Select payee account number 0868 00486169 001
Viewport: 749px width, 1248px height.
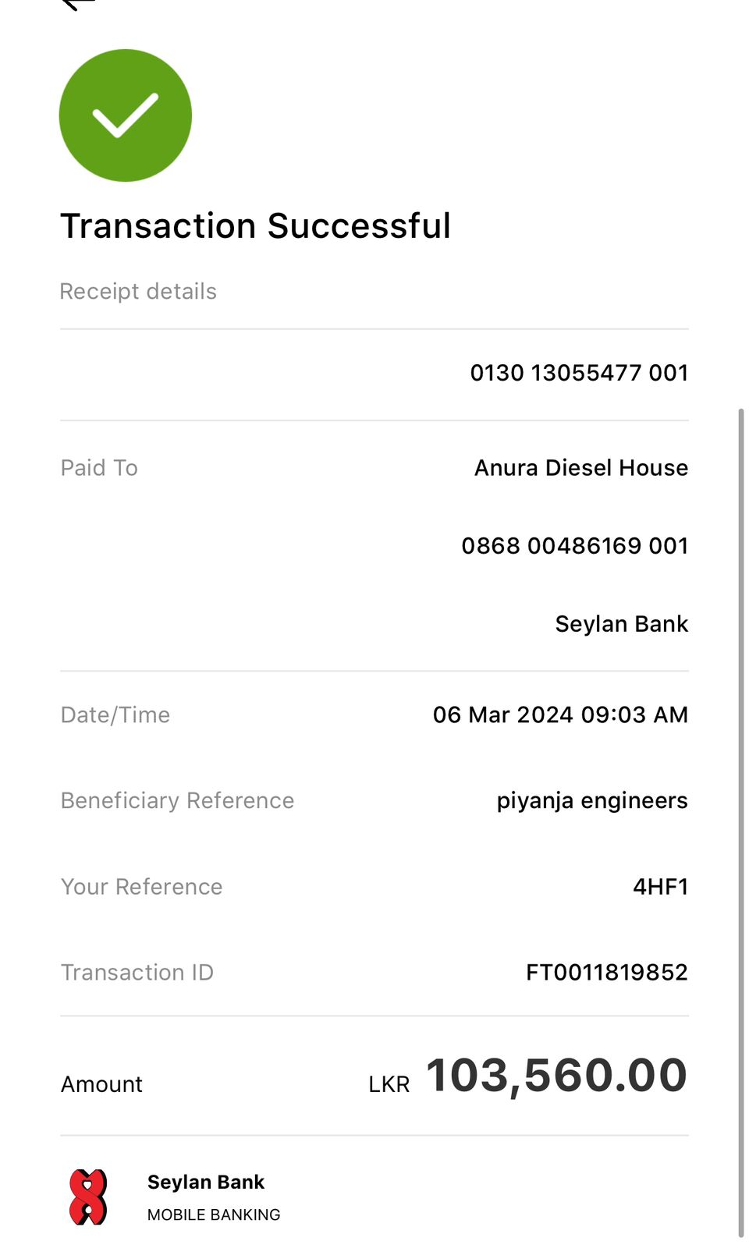[575, 546]
